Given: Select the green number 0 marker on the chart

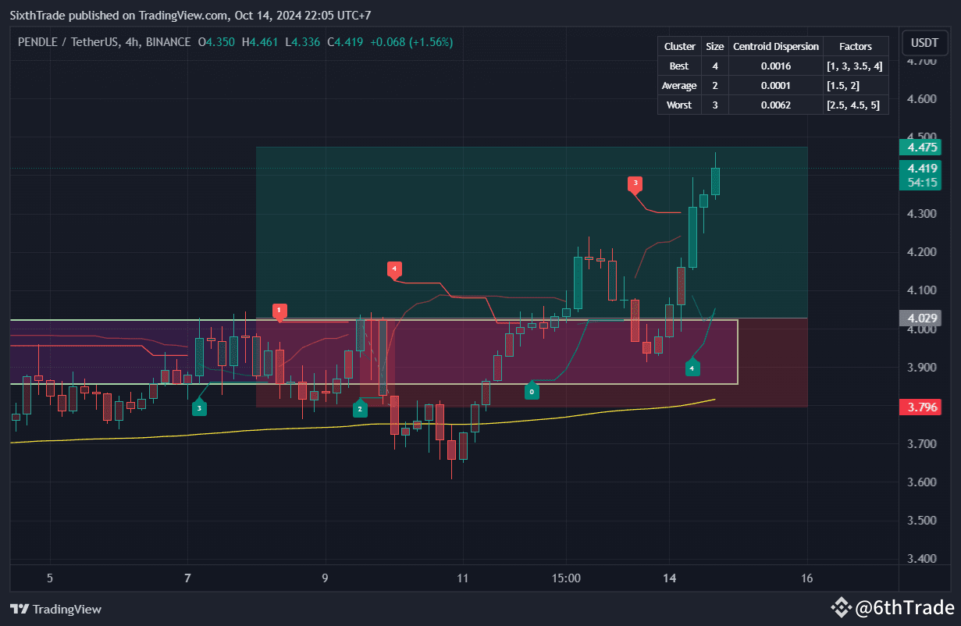Looking at the screenshot, I should pos(532,391).
